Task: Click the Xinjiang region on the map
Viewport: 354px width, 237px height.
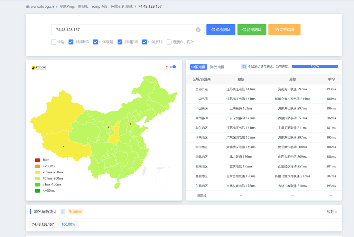Action: click(58, 113)
